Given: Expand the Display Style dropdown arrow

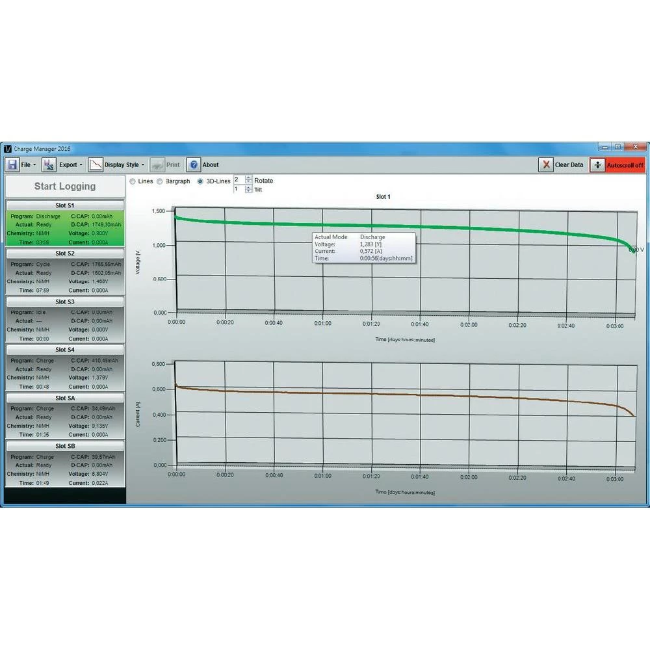Looking at the screenshot, I should pyautogui.click(x=143, y=165).
